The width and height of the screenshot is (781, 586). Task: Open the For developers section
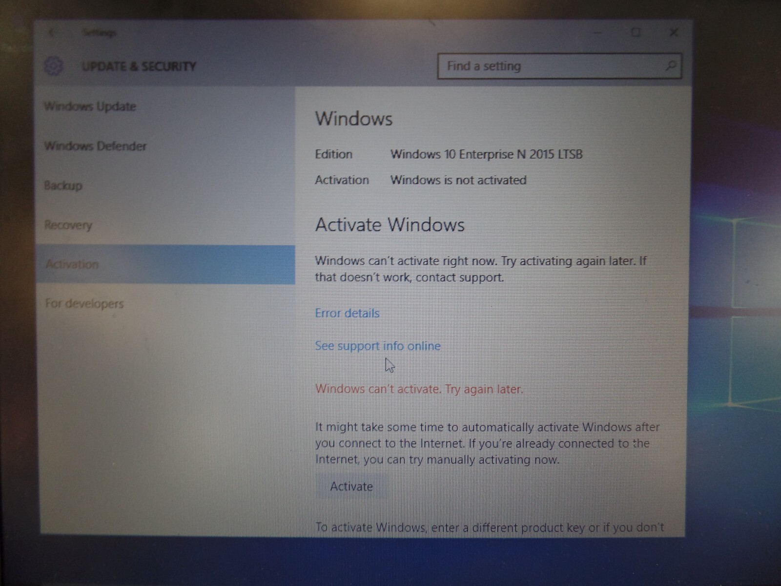[x=165, y=304]
